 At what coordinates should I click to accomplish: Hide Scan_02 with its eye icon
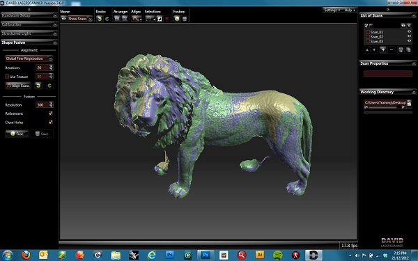[409, 36]
